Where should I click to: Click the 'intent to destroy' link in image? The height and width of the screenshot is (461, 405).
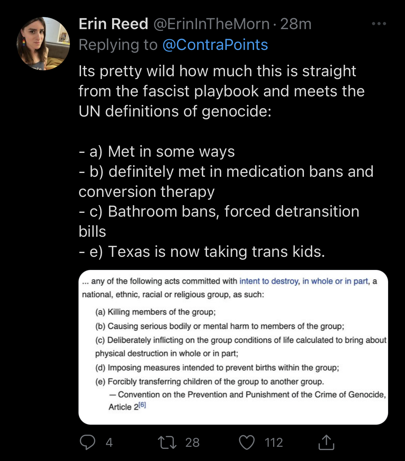click(269, 281)
